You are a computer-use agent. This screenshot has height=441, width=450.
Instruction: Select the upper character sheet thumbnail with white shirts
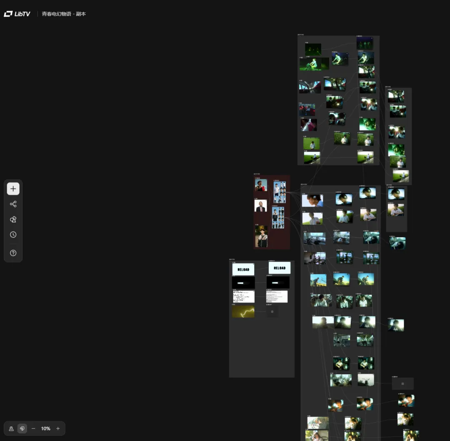tap(280, 192)
